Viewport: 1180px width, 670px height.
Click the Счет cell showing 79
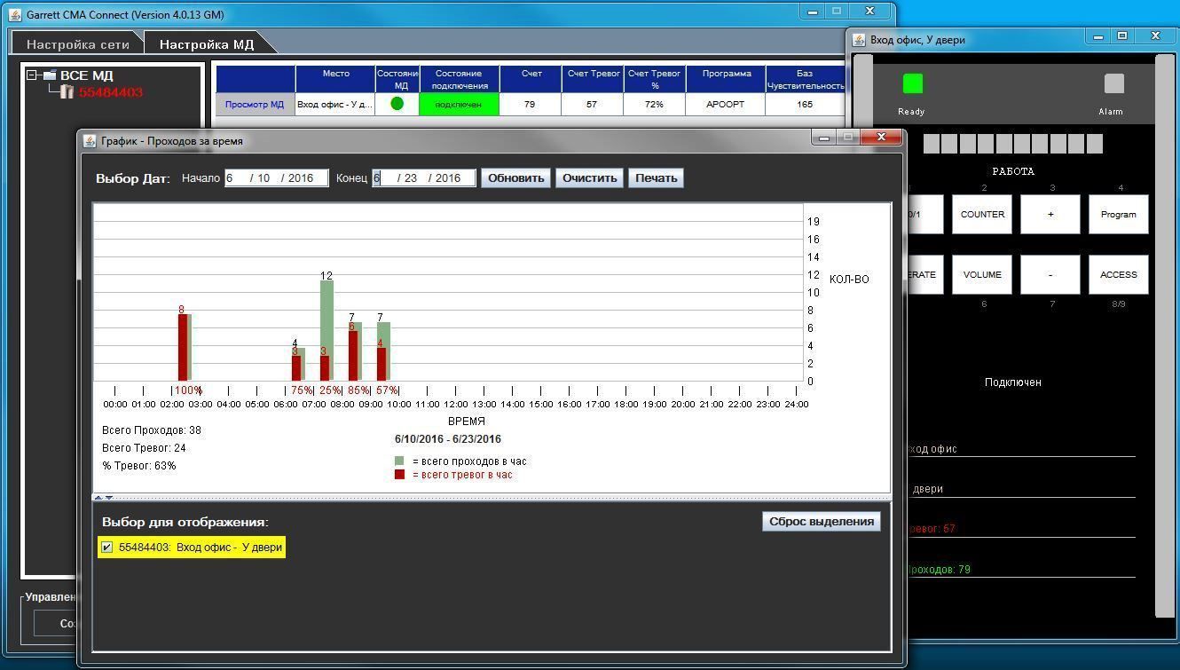point(530,105)
